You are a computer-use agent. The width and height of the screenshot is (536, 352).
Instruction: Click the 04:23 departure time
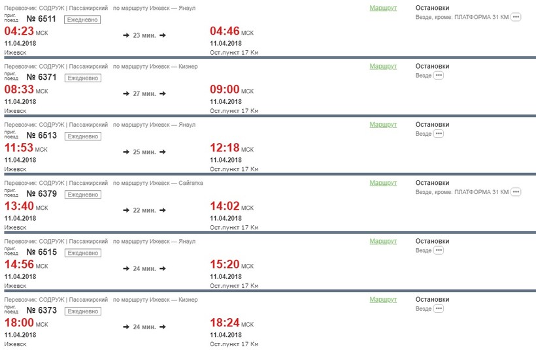click(18, 31)
